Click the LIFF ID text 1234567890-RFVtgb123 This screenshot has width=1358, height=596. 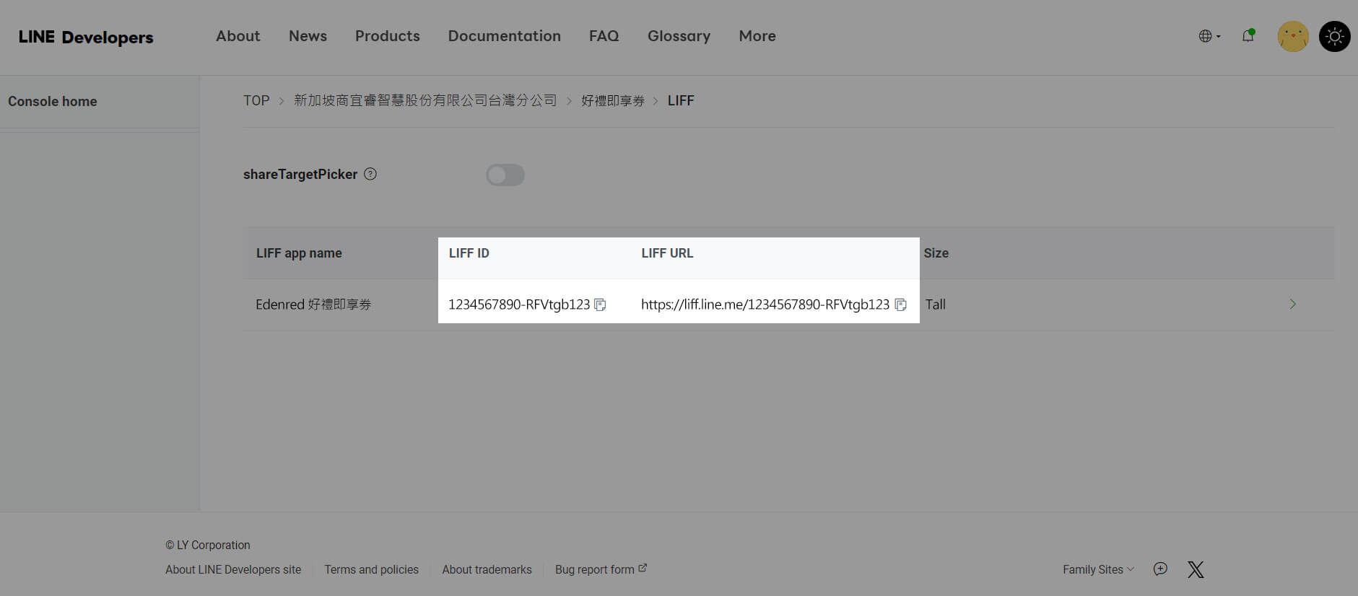(x=519, y=304)
